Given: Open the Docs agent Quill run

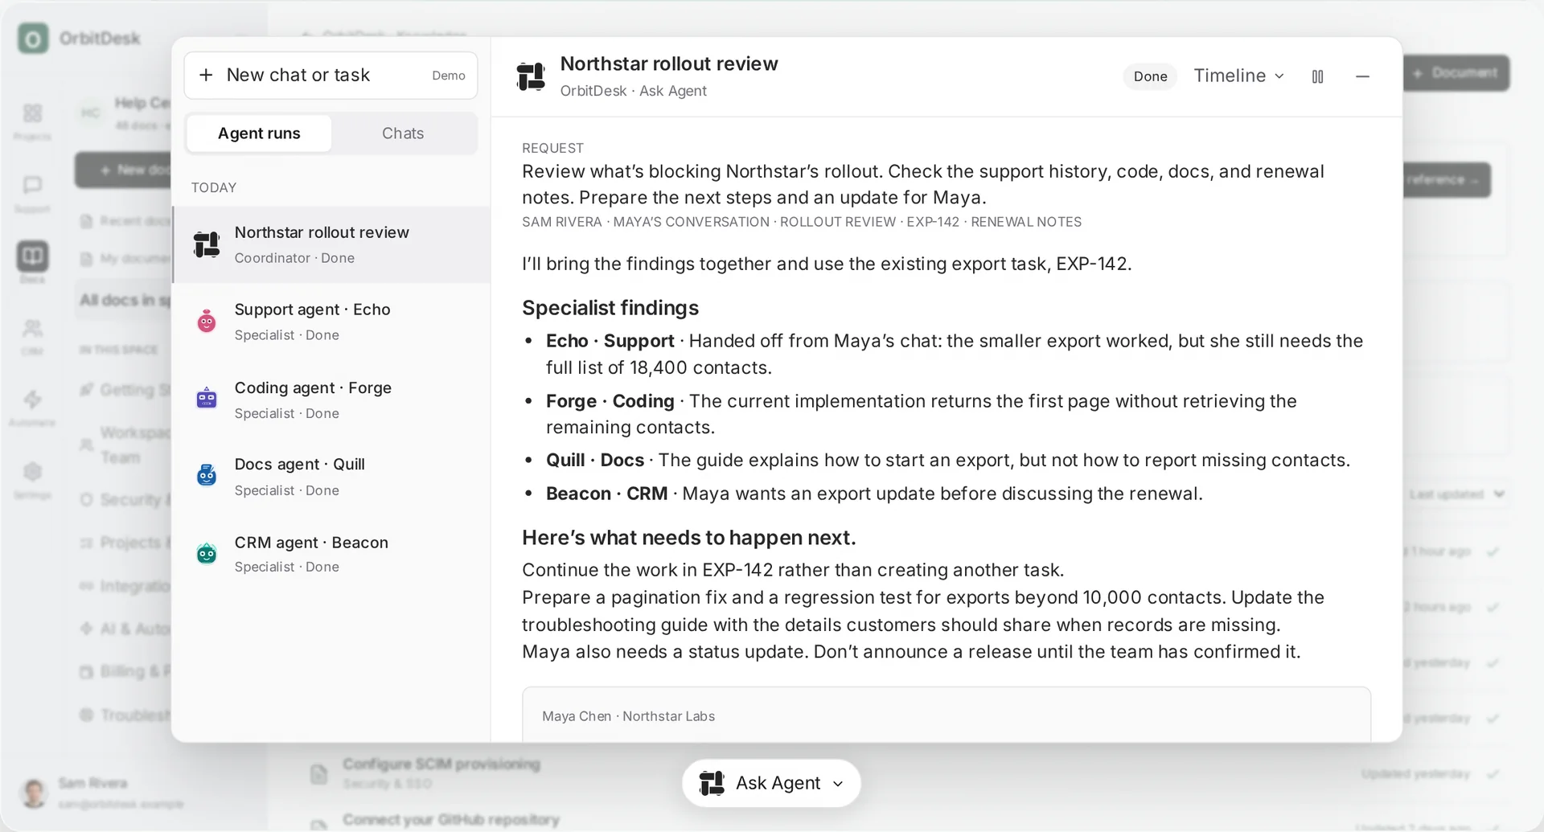Looking at the screenshot, I should (x=331, y=477).
